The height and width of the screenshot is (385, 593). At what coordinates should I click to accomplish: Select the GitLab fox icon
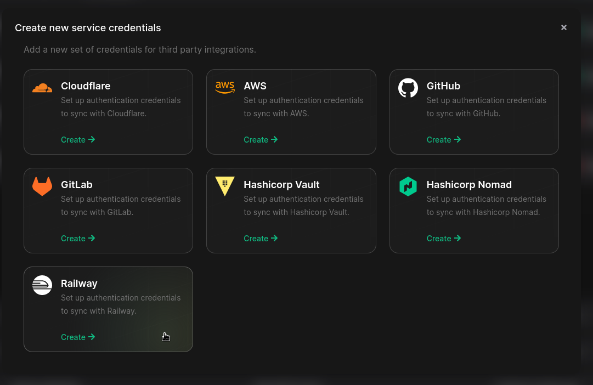(x=42, y=185)
